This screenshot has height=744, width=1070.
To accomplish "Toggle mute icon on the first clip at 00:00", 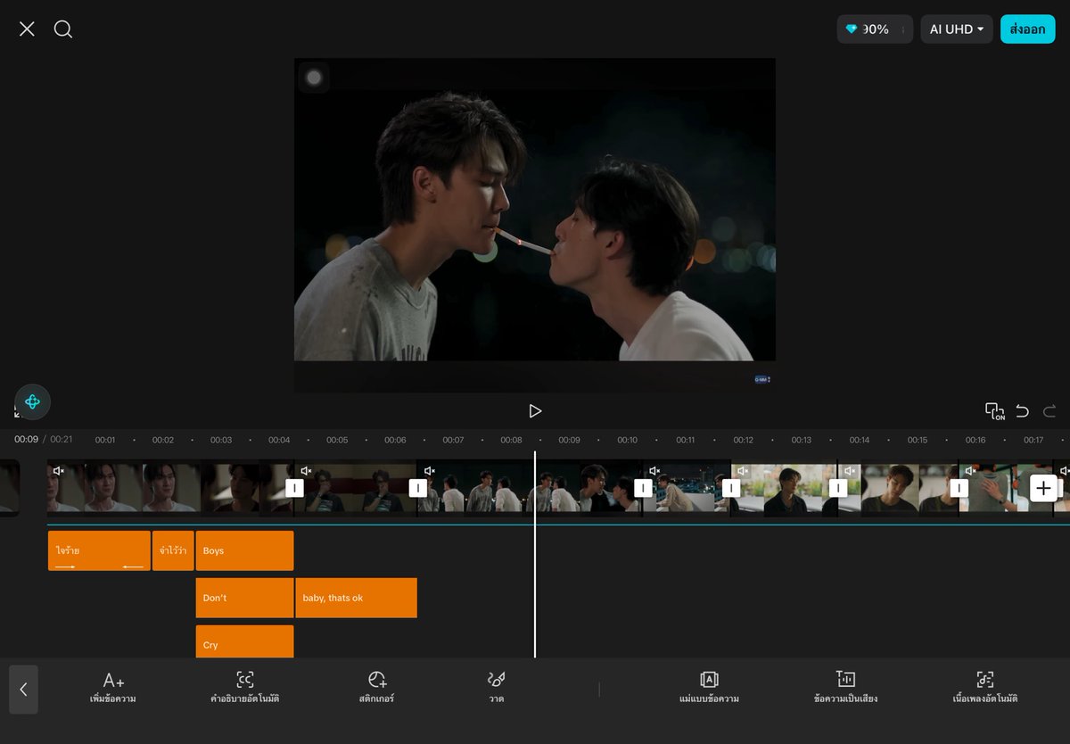I will (x=59, y=470).
